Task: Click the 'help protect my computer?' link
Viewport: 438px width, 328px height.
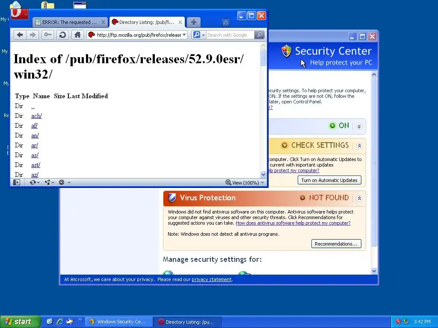Action: pyautogui.click(x=293, y=170)
